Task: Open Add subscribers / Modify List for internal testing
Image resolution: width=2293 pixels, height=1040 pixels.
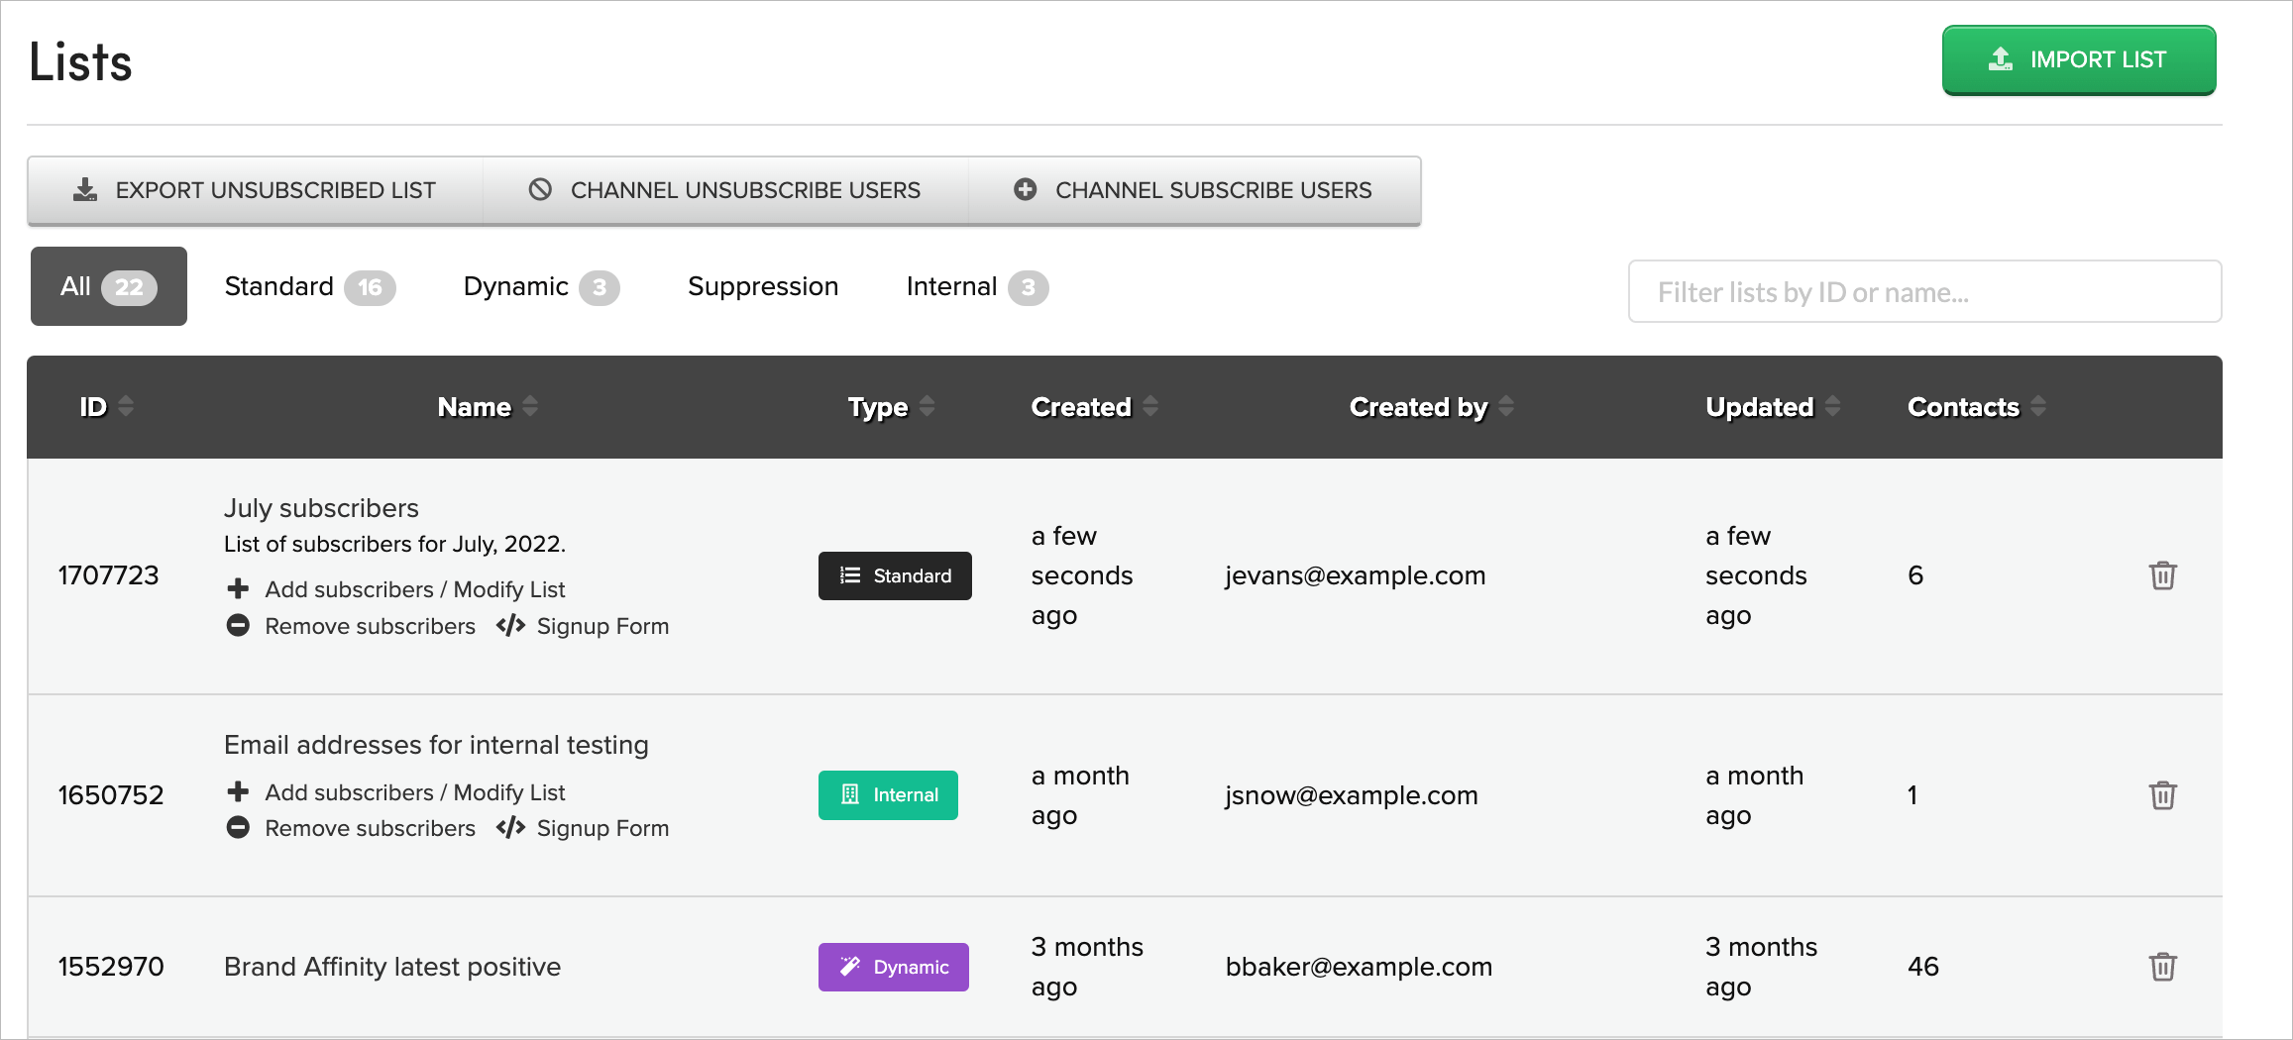Action: (x=414, y=791)
